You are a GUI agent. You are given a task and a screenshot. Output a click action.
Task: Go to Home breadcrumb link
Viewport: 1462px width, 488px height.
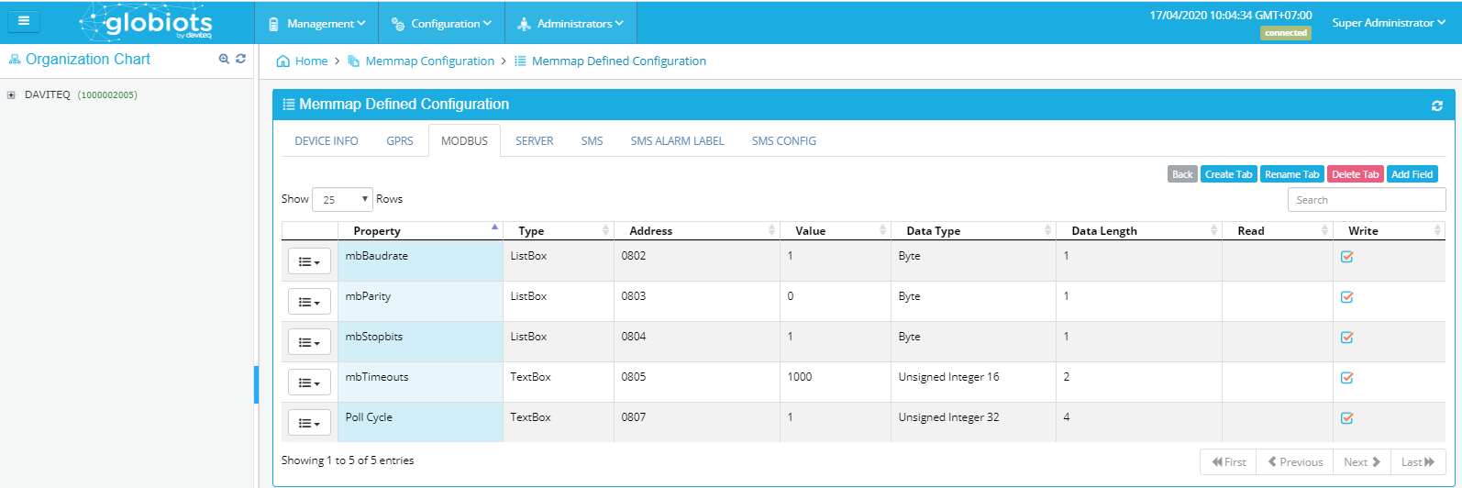[x=311, y=61]
